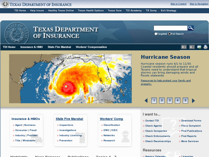
Task: Click More Services
Action: pyautogui.click(x=190, y=141)
